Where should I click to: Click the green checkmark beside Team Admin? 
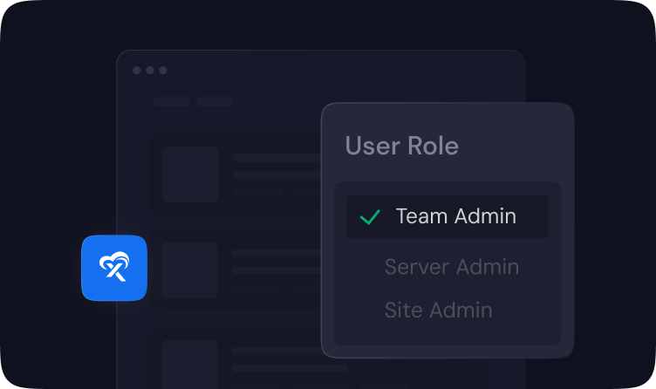click(370, 216)
